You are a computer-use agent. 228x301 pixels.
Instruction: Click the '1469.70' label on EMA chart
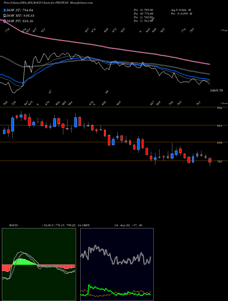[x=217, y=90]
